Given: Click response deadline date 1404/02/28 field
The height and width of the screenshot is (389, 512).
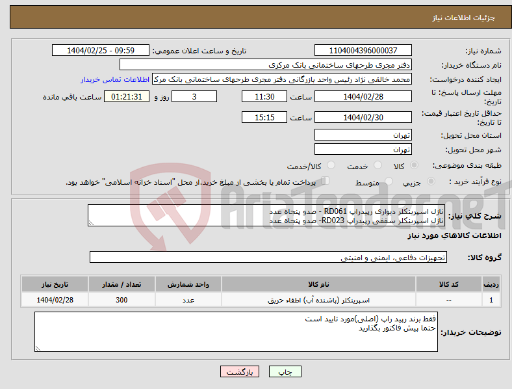Looking at the screenshot, I should pos(363,96).
